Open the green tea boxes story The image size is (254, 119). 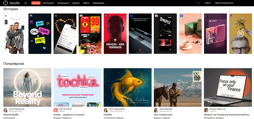(190, 34)
